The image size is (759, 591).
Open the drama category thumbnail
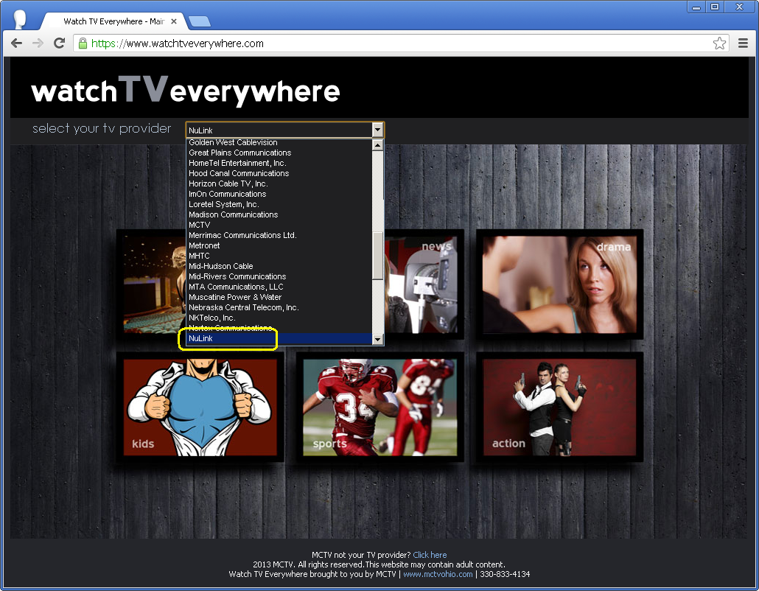click(x=559, y=284)
